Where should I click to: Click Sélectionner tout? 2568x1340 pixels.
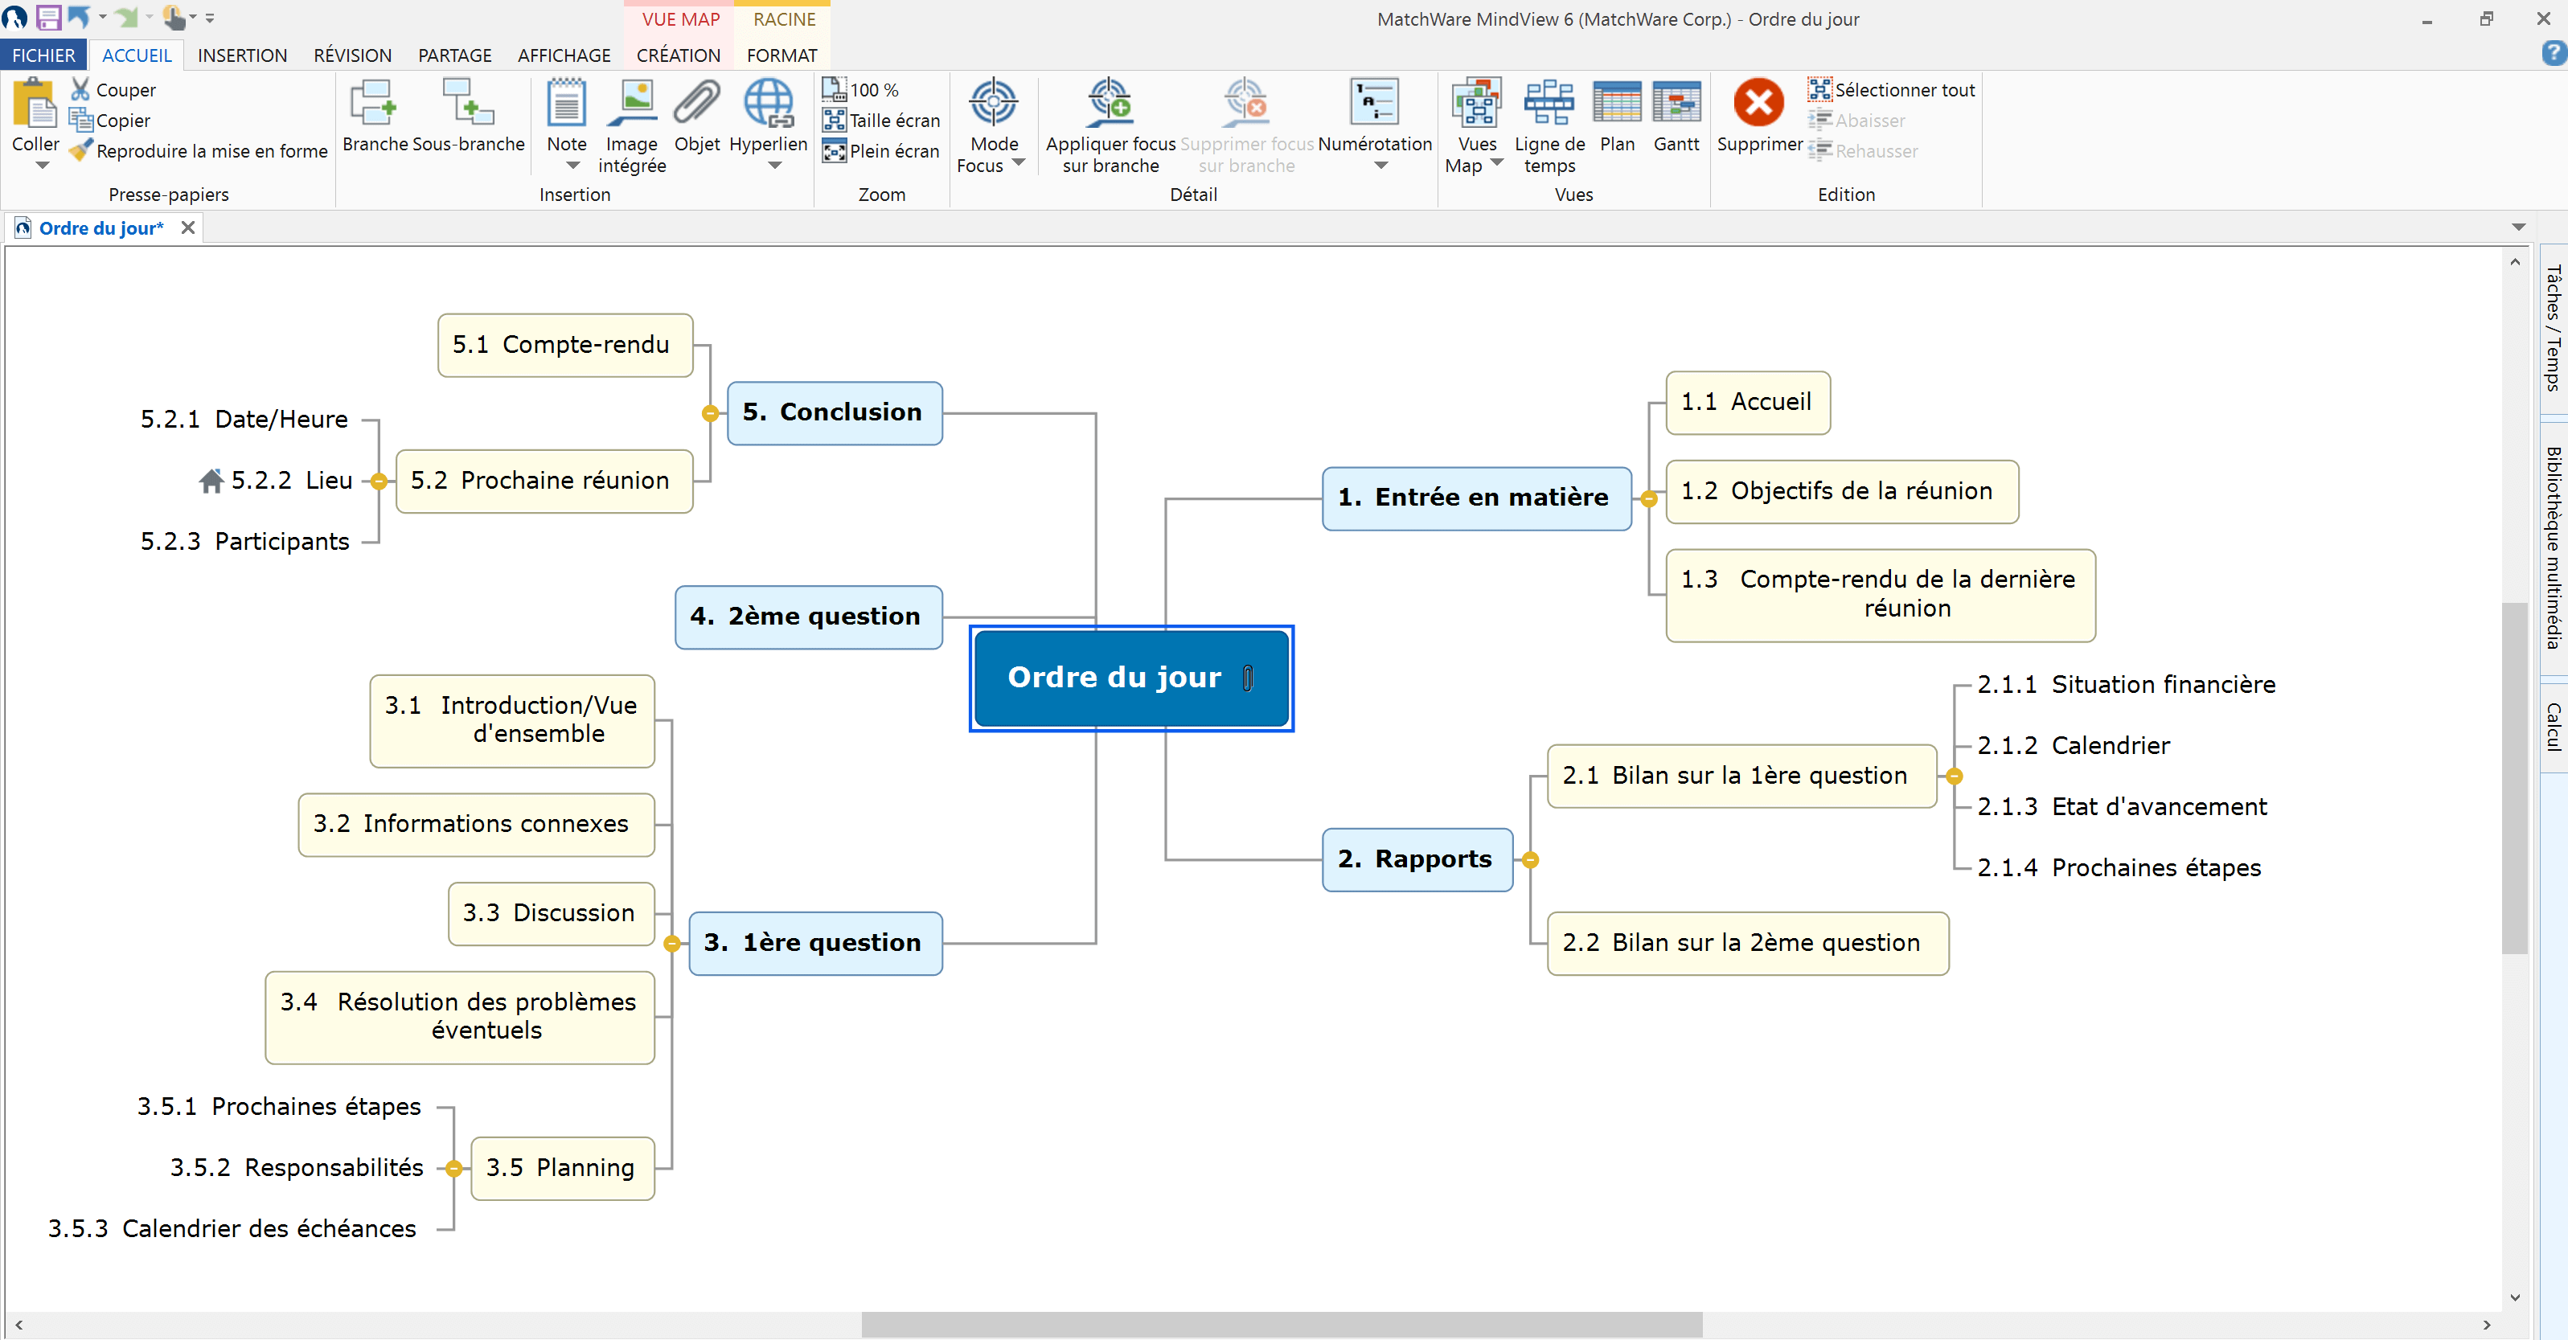pyautogui.click(x=1892, y=88)
